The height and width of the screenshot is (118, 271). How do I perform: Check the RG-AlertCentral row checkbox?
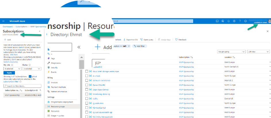click(87, 108)
